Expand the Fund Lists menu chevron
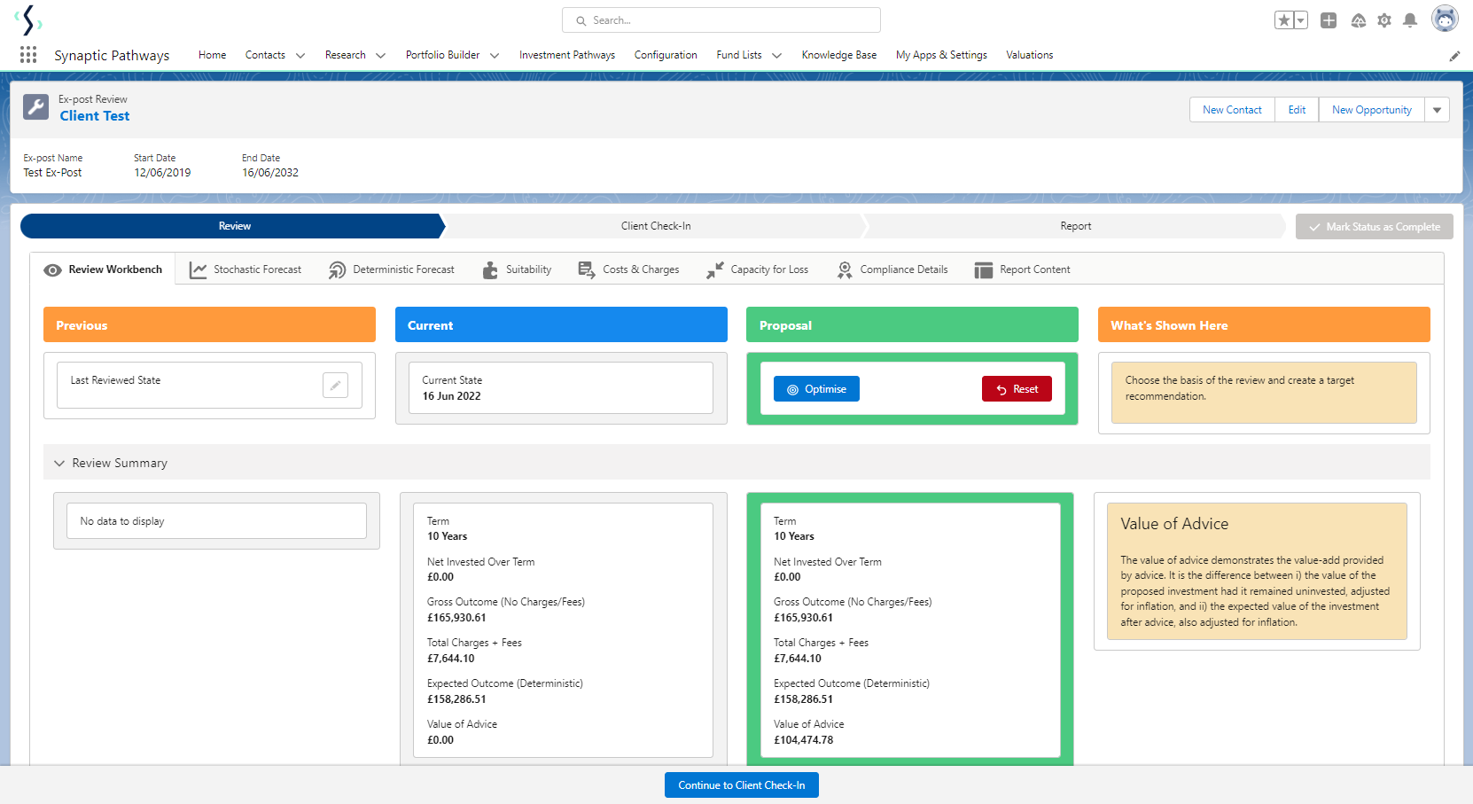 [776, 55]
